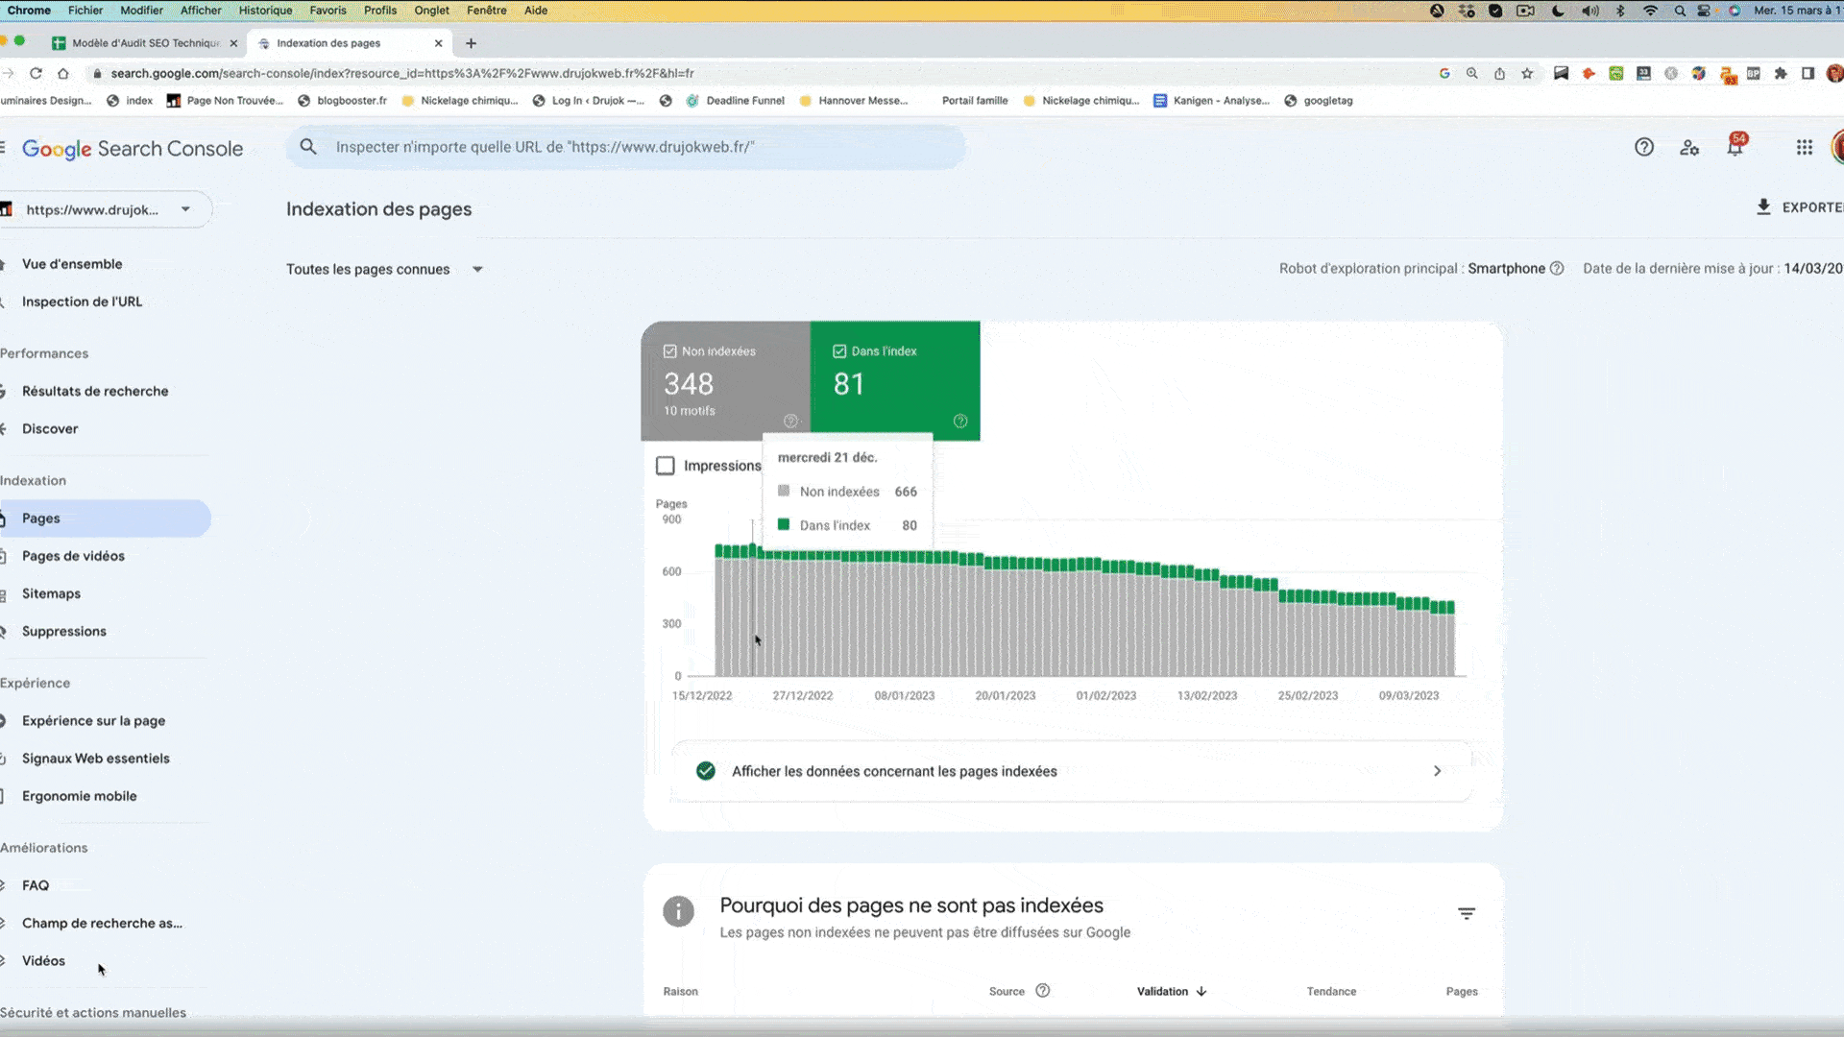Open the user settings people icon
Image resolution: width=1844 pixels, height=1037 pixels.
(1689, 147)
